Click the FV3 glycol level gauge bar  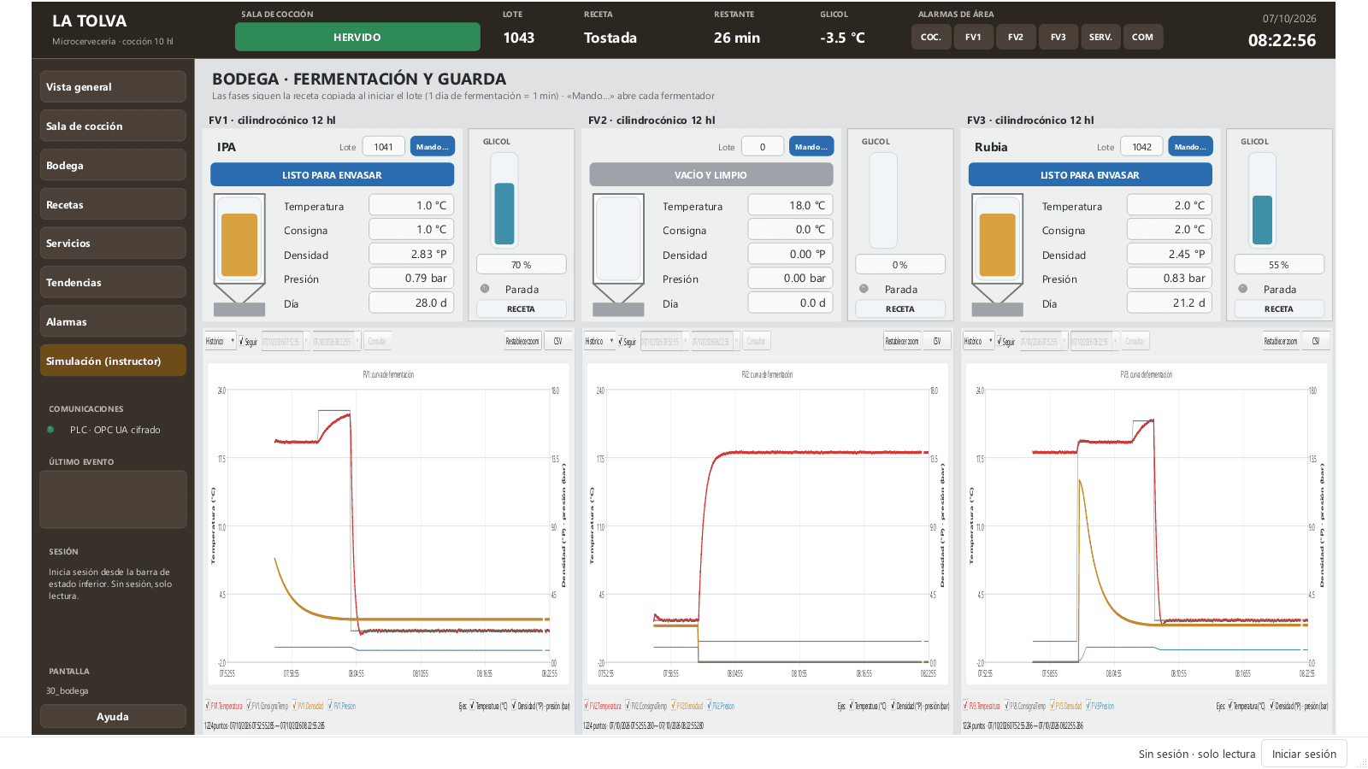(x=1262, y=201)
